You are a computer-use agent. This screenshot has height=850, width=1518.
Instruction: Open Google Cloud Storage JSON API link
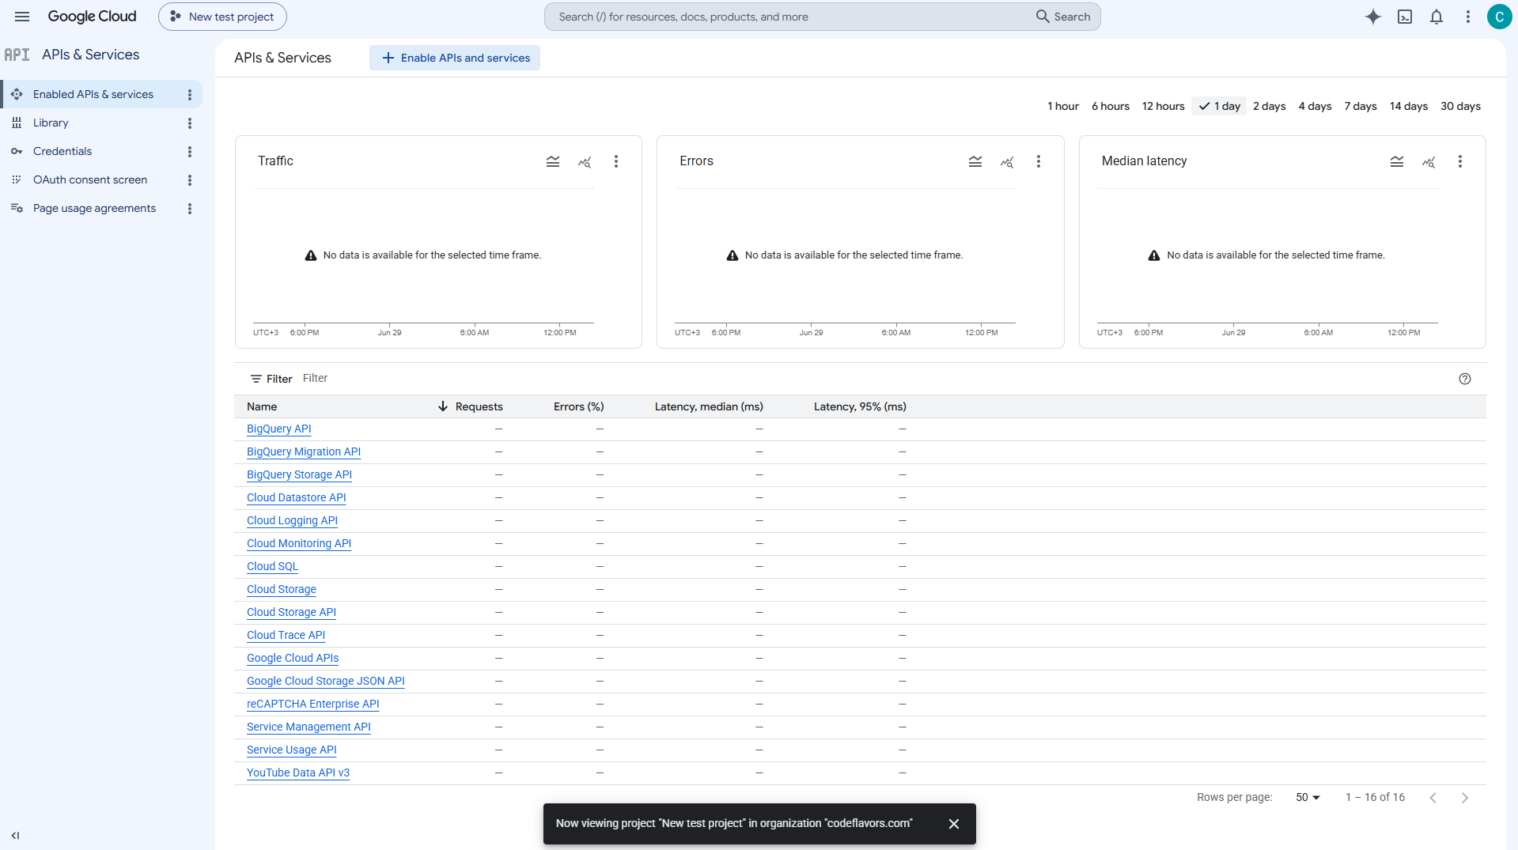coord(325,681)
